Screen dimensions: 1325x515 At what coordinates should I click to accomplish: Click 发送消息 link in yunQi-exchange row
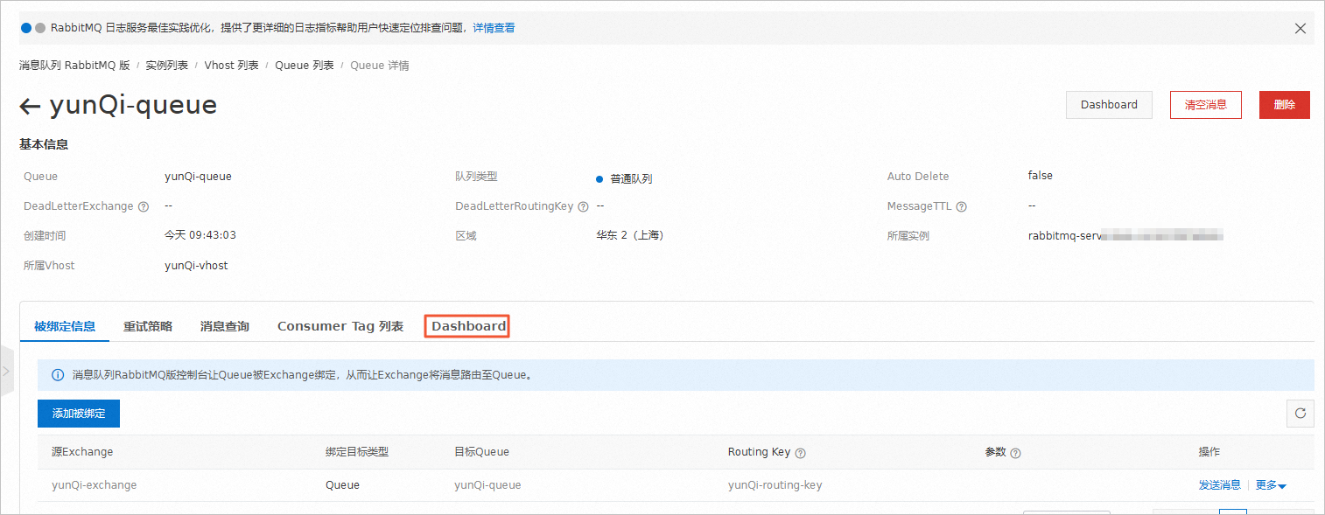[x=1219, y=485]
